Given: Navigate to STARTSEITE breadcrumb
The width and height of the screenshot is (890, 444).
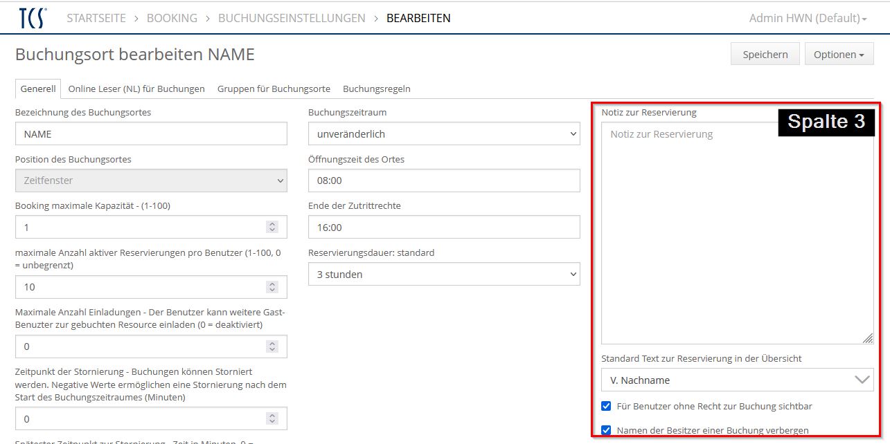Looking at the screenshot, I should [96, 18].
